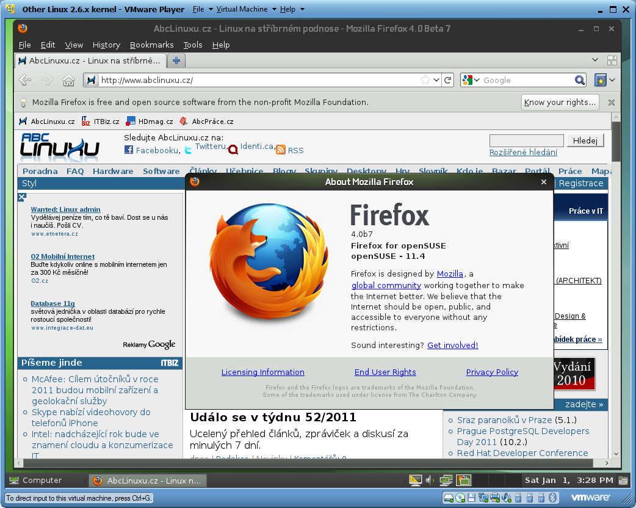Click the VMware hard disk status icon
The width and height of the screenshot is (636, 508).
tap(448, 498)
